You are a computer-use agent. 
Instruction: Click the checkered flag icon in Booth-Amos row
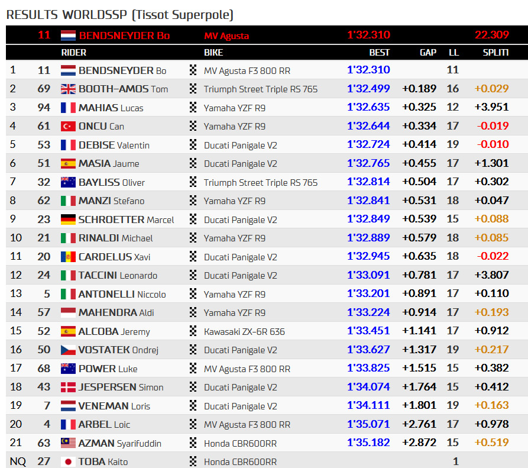coord(193,89)
